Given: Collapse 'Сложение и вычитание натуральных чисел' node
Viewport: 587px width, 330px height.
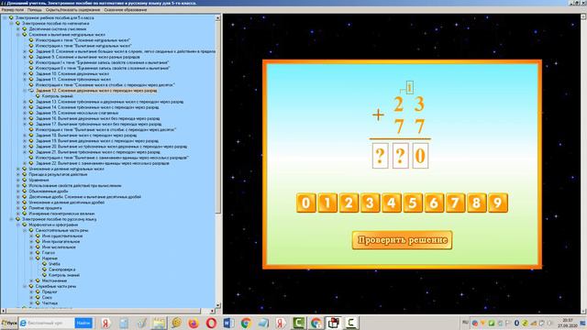Looking at the screenshot, I should point(18,35).
